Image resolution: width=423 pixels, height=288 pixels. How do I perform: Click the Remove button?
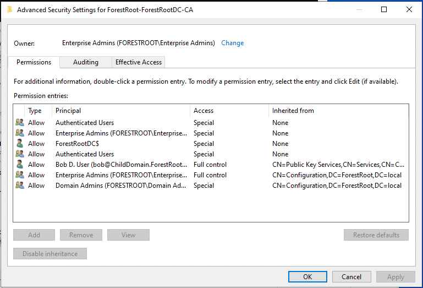pos(81,235)
